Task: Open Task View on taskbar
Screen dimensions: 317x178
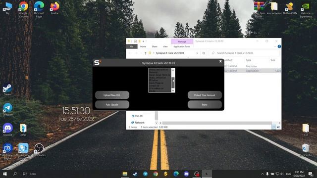Action: (x=24, y=174)
